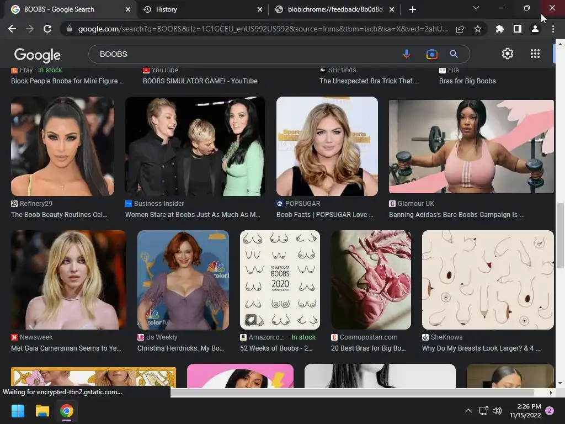The image size is (565, 424).
Task: Open the Amazon 2020 planner thumbnail
Action: (280, 280)
